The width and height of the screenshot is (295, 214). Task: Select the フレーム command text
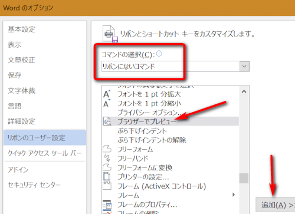pyautogui.click(x=128, y=195)
